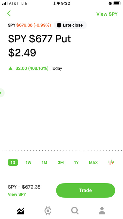Open View SPY link at top right
Viewport: 123px width, 219px height.
[x=107, y=14]
